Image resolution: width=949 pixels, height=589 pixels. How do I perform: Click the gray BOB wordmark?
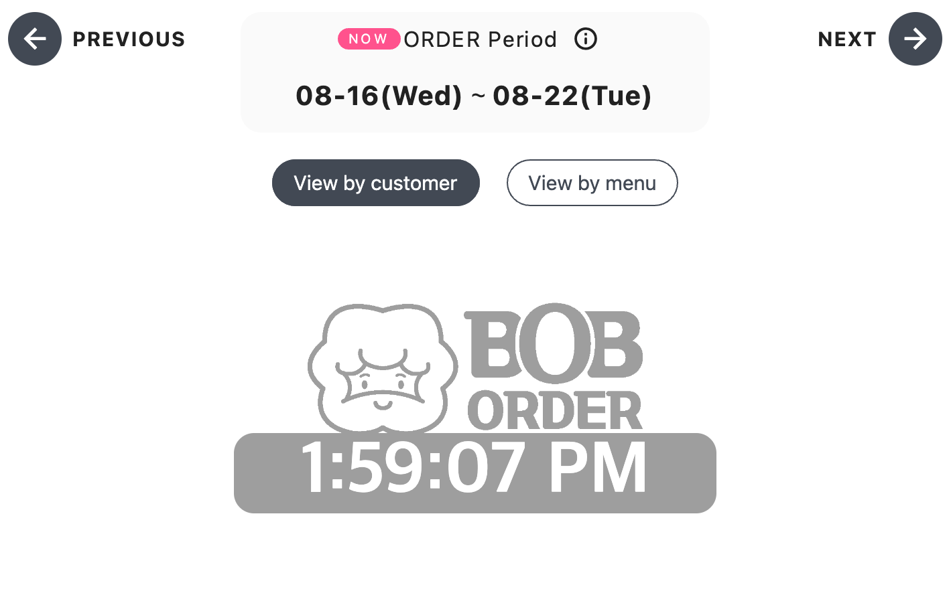pyautogui.click(x=554, y=345)
